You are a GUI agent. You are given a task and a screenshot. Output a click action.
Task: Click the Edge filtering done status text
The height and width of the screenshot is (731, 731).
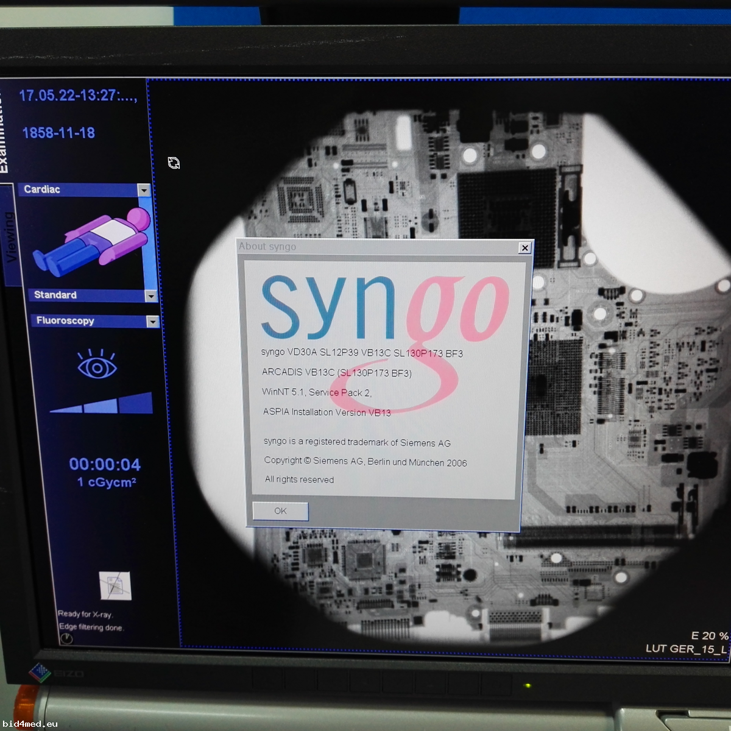point(91,627)
